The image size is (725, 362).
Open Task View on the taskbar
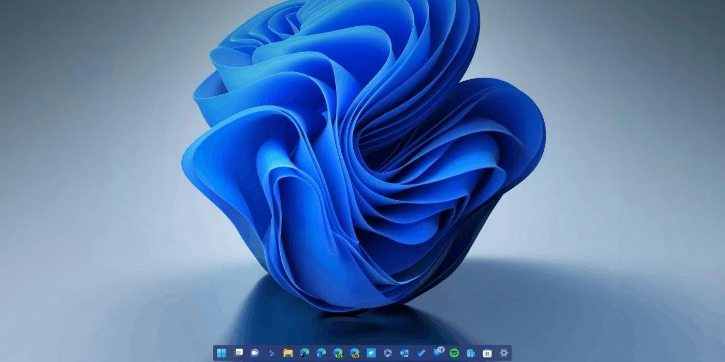tap(238, 353)
